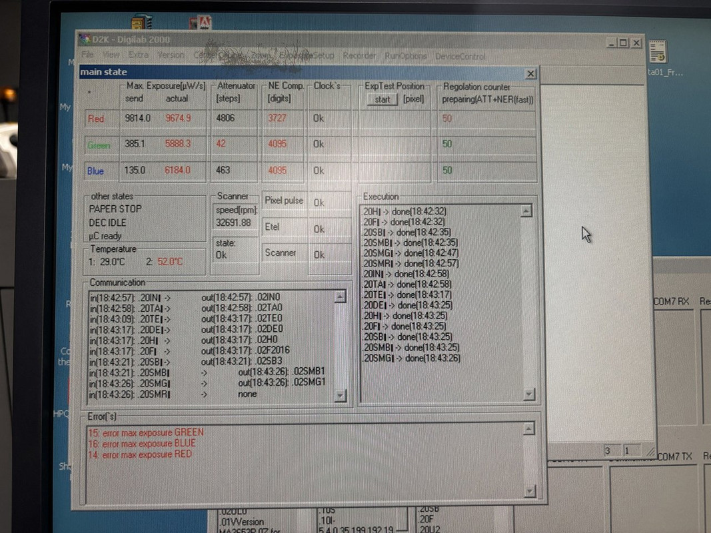Select the error line '16: error max exposure BLUE'
The image size is (711, 533).
click(142, 443)
